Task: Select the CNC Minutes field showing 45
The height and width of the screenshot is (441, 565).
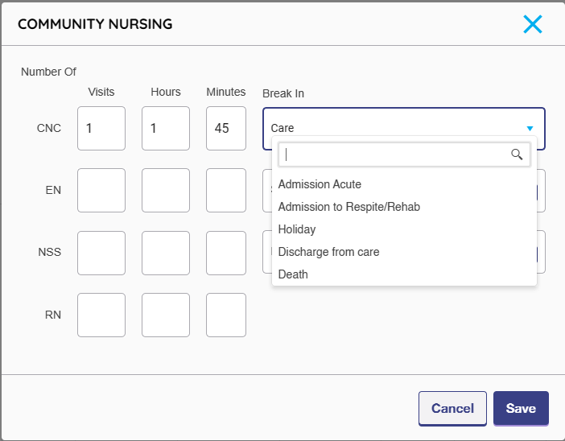Action: [x=226, y=128]
